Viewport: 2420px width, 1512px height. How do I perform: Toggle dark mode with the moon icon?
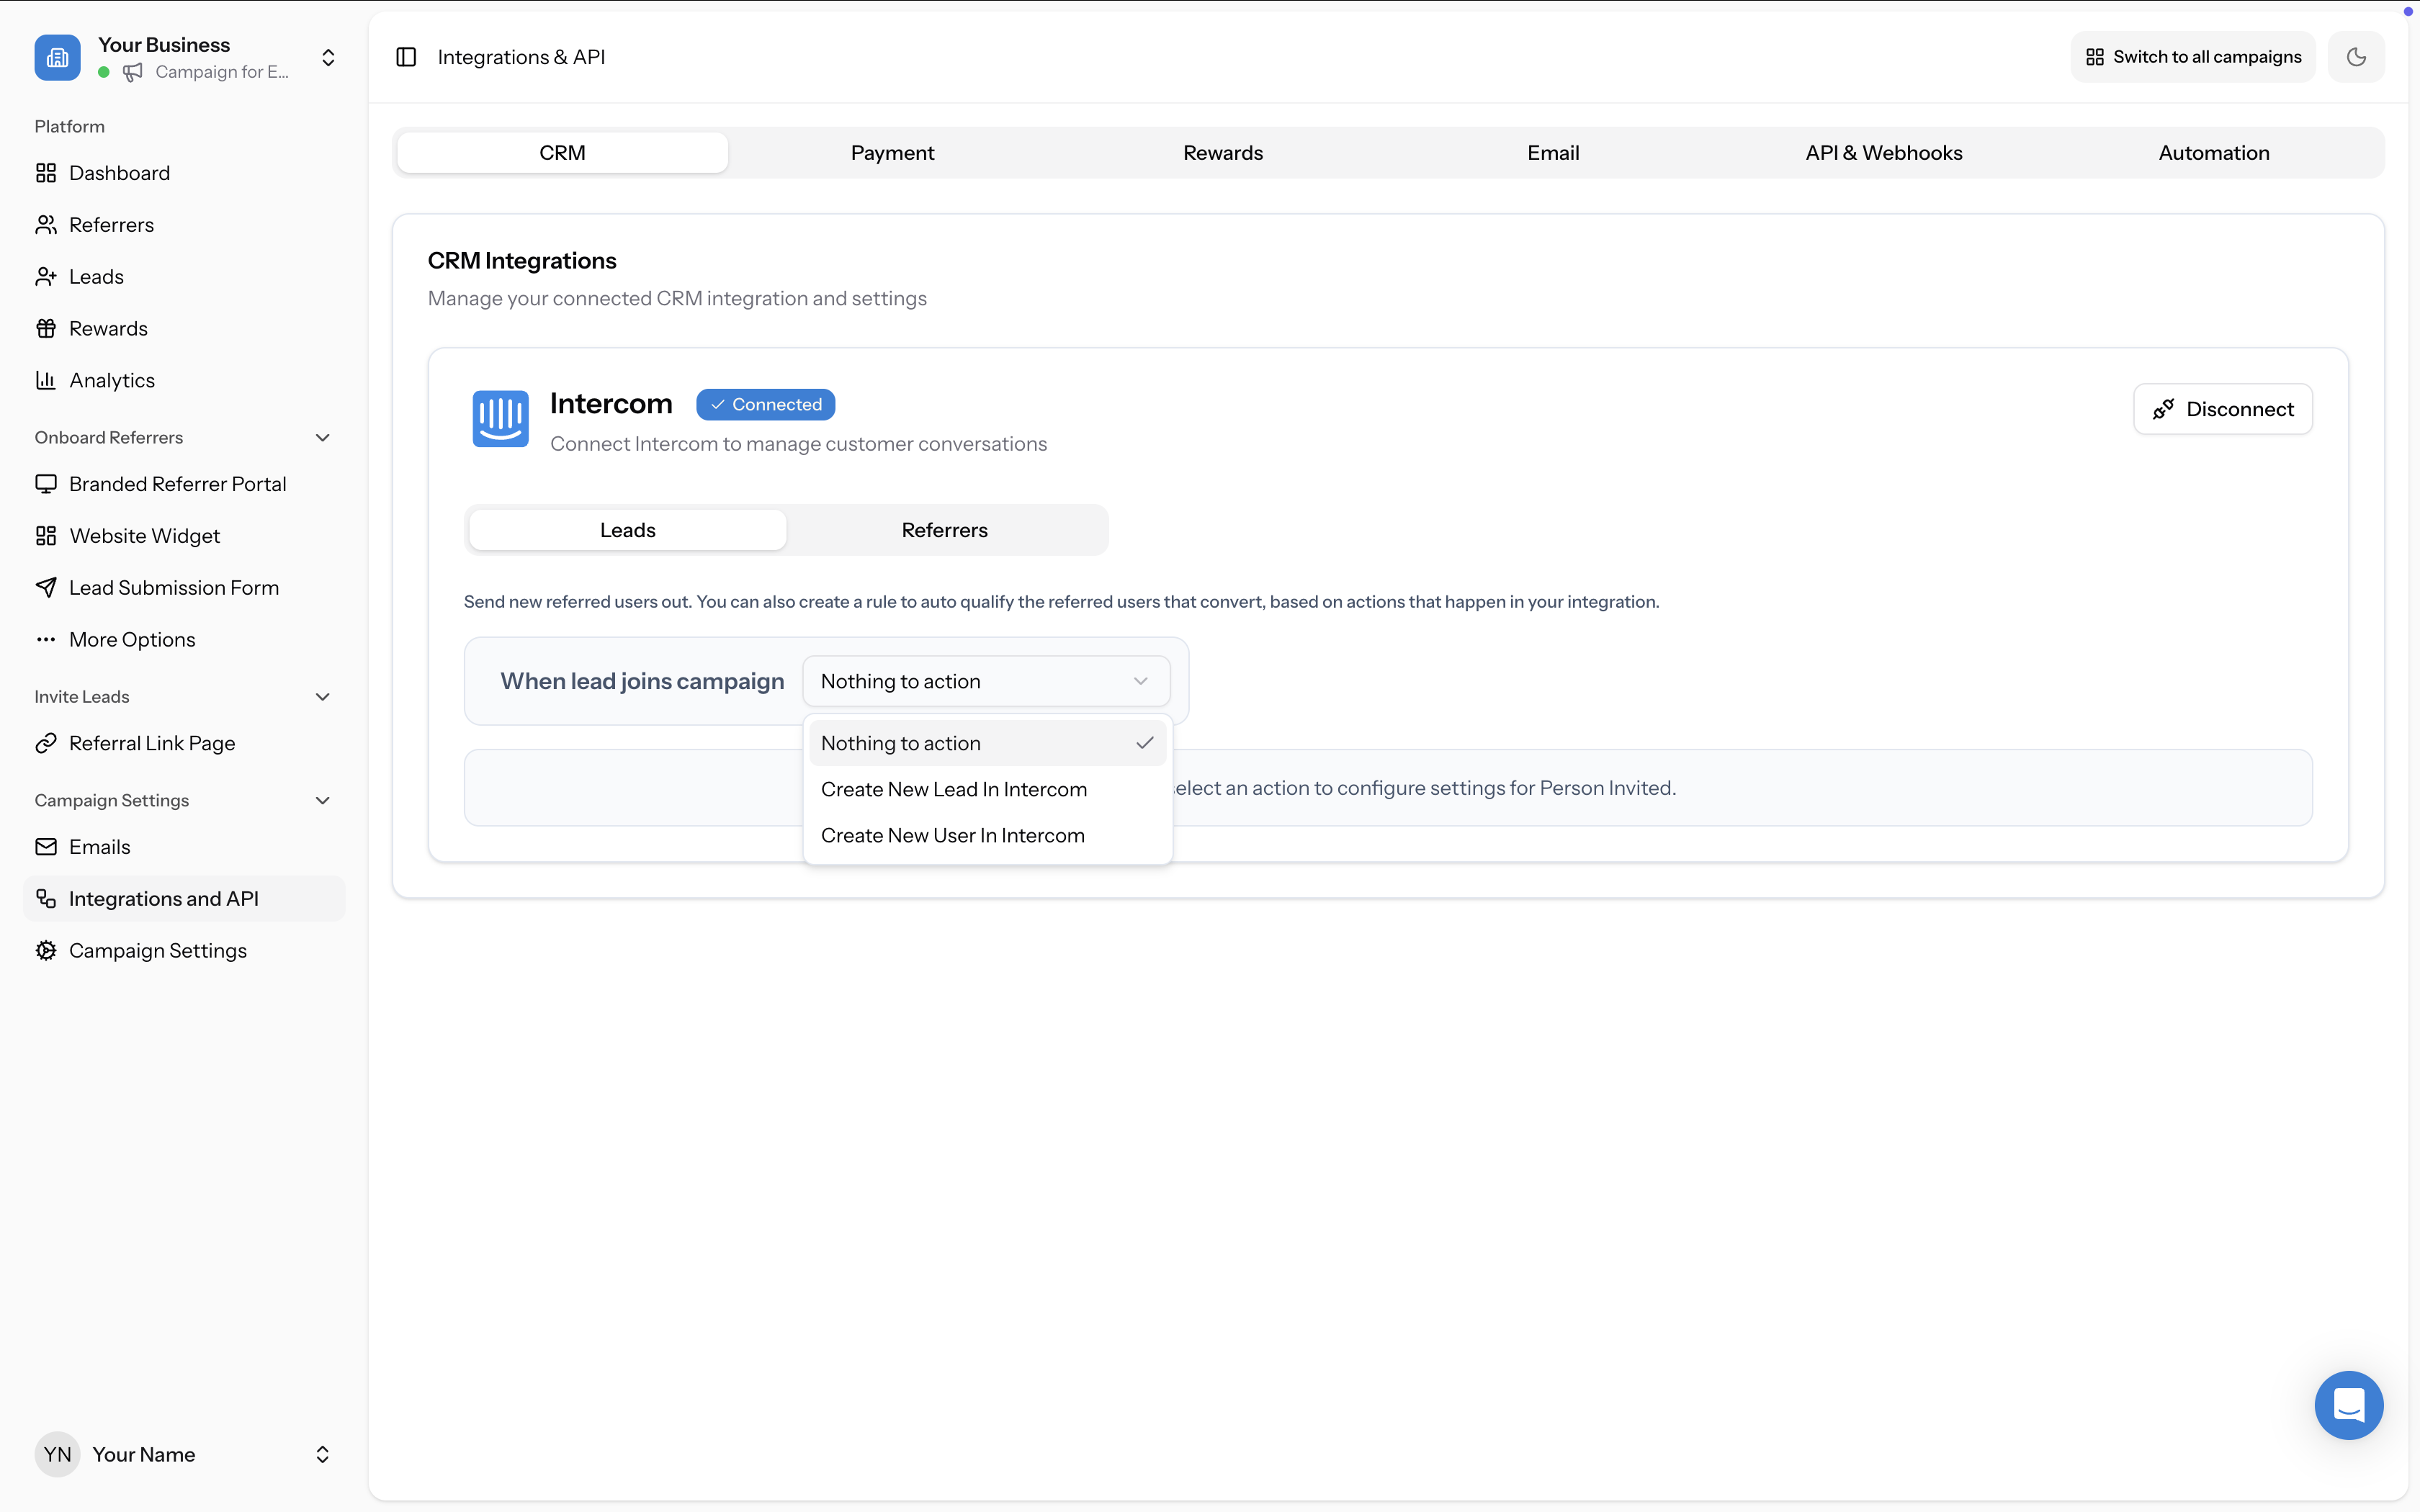[2356, 56]
